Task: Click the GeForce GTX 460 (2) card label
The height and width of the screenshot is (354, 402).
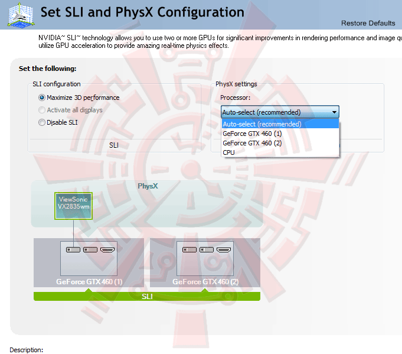Action: click(x=205, y=282)
